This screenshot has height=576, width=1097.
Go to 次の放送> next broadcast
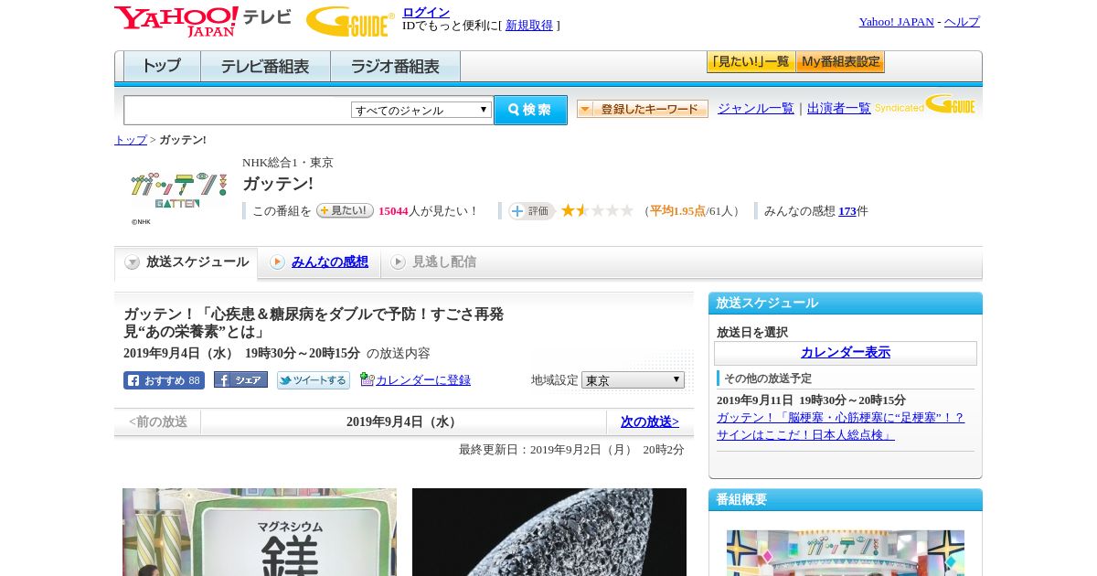point(650,421)
